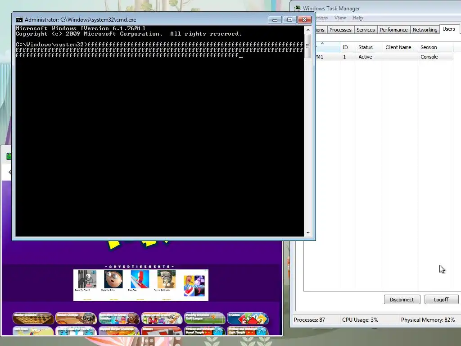
Task: Click the cmd.exe title bar icon
Action: (19, 20)
